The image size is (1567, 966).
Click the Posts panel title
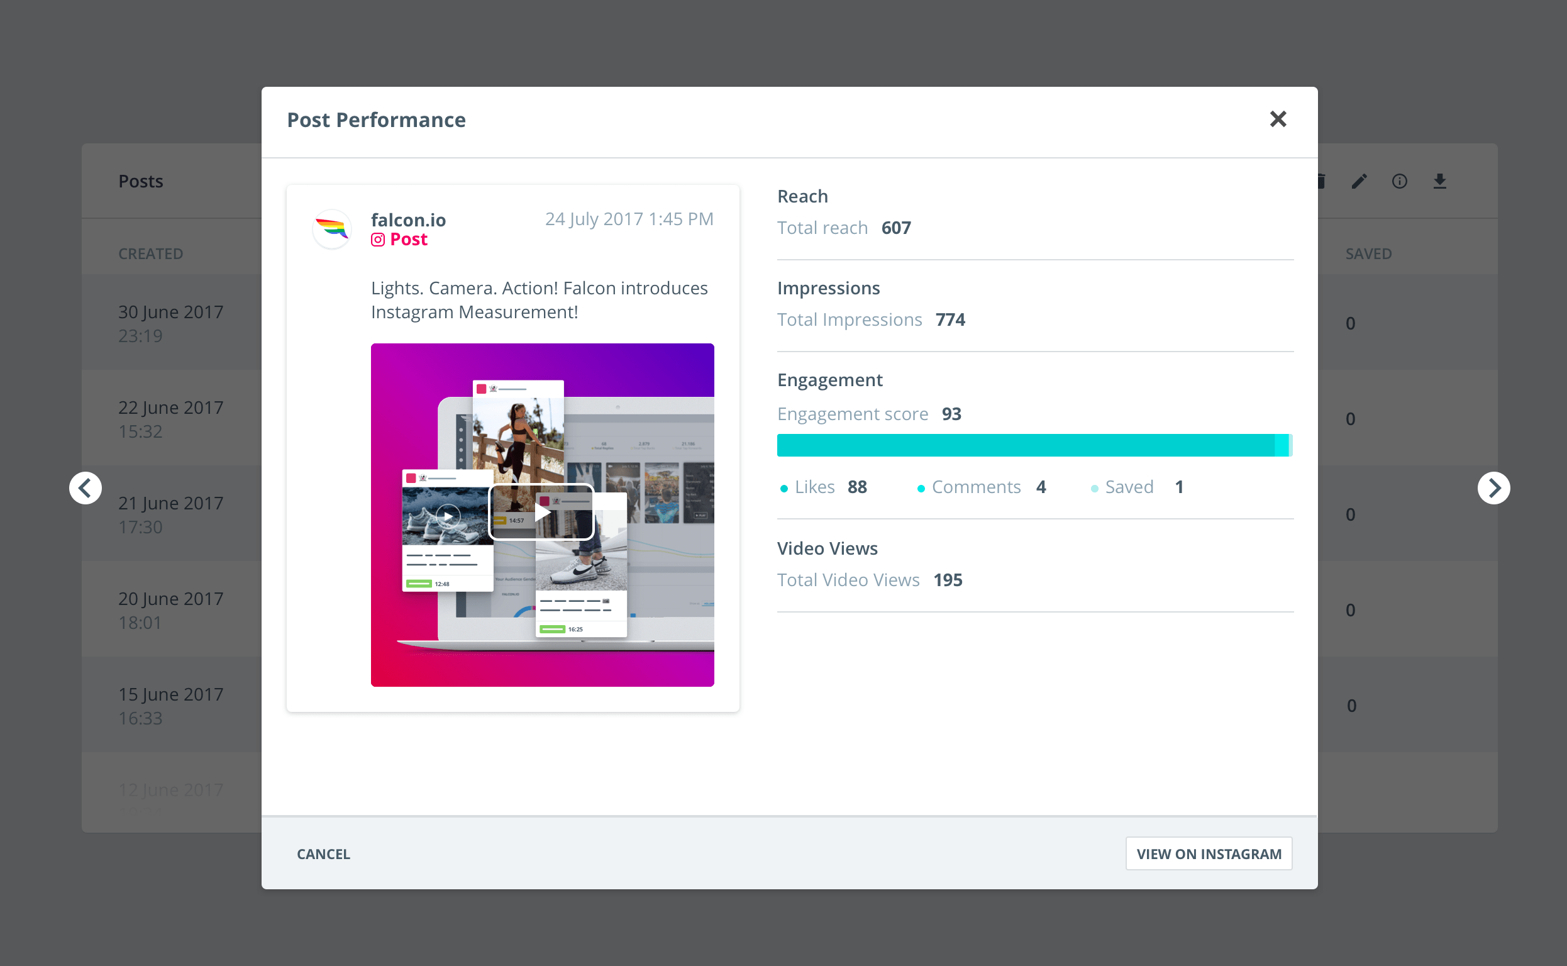point(140,182)
